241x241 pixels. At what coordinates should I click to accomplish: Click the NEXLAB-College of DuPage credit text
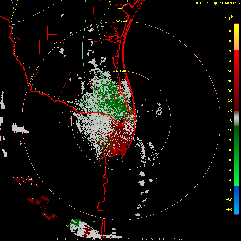[215, 3]
